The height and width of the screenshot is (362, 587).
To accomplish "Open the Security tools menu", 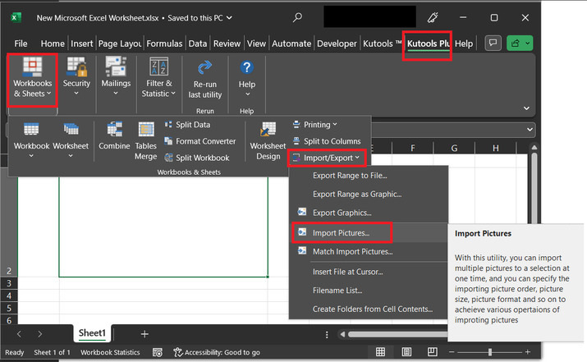I will point(76,77).
